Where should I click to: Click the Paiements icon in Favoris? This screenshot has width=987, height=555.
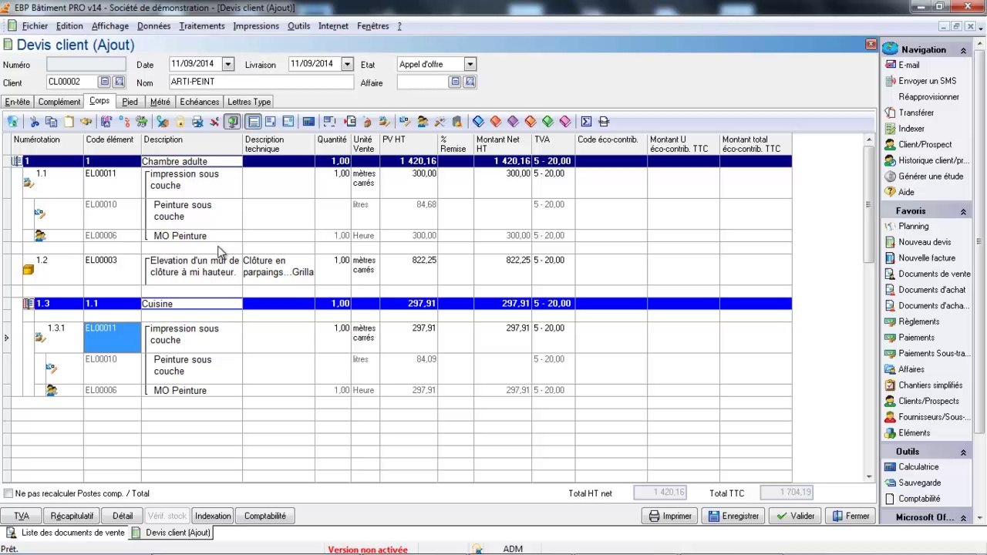[891, 338]
